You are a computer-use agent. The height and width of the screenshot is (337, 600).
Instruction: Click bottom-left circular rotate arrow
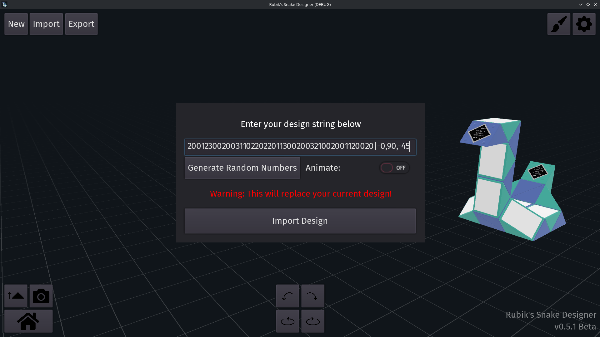(287, 321)
